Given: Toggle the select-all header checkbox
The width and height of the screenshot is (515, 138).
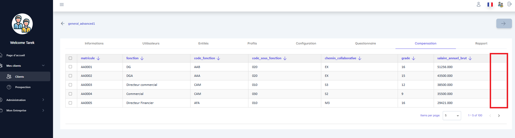Looking at the screenshot, I should pyautogui.click(x=70, y=58).
